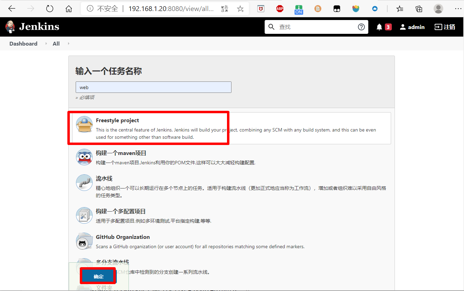Expand the Dashboard breadcrumb arrow
The height and width of the screenshot is (291, 464).
(46, 44)
